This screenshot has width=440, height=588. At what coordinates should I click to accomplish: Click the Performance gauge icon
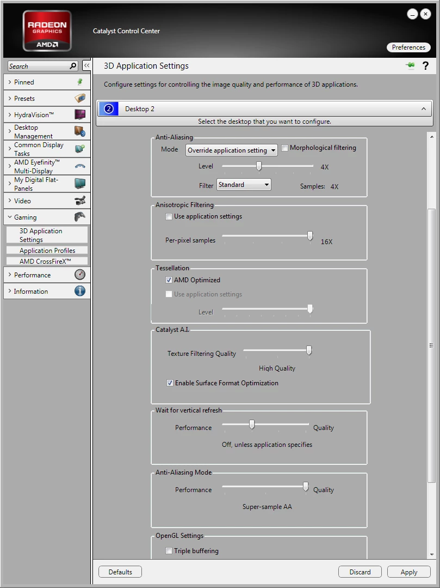pyautogui.click(x=80, y=275)
